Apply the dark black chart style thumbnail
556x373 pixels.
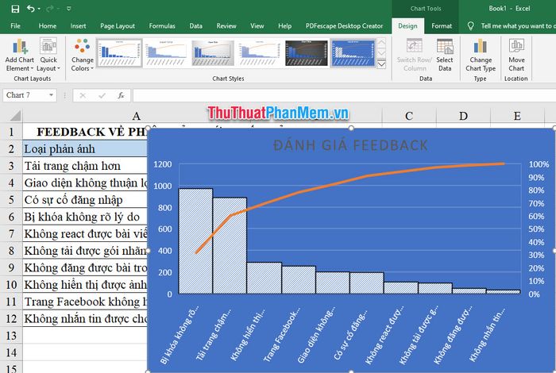pyautogui.click(x=306, y=53)
